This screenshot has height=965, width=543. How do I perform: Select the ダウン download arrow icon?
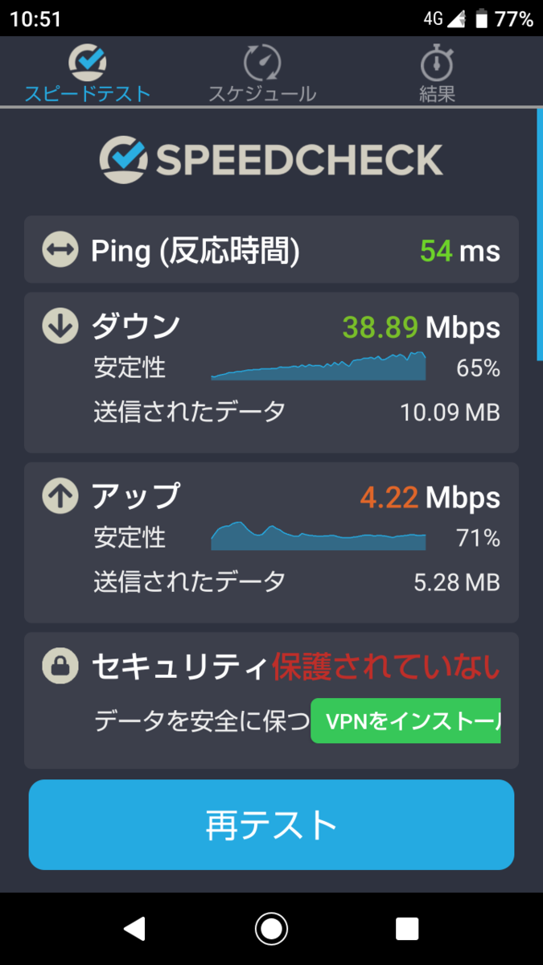click(60, 326)
